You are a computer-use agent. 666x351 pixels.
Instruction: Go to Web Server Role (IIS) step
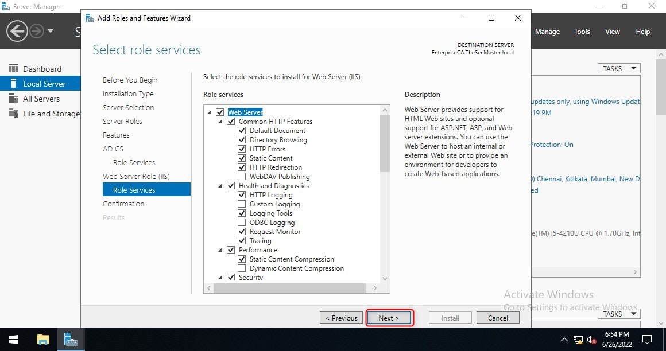point(136,176)
